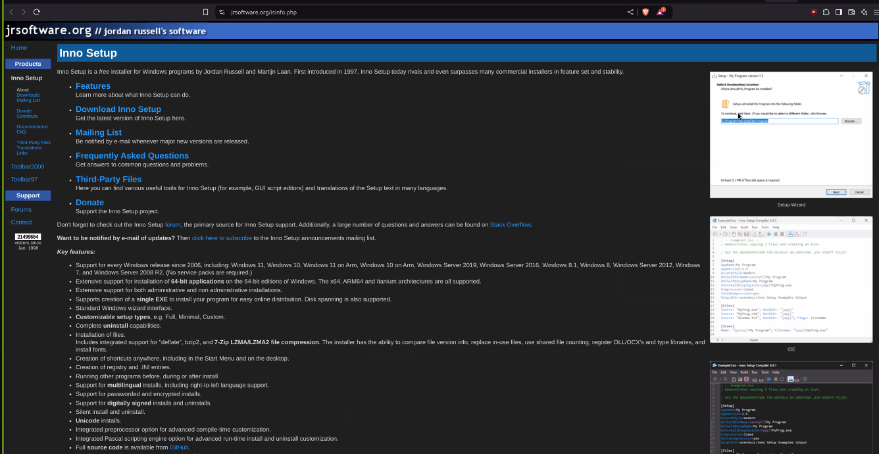This screenshot has width=879, height=454.
Task: Open Documentation in the sidebar submenu
Action: coord(32,127)
